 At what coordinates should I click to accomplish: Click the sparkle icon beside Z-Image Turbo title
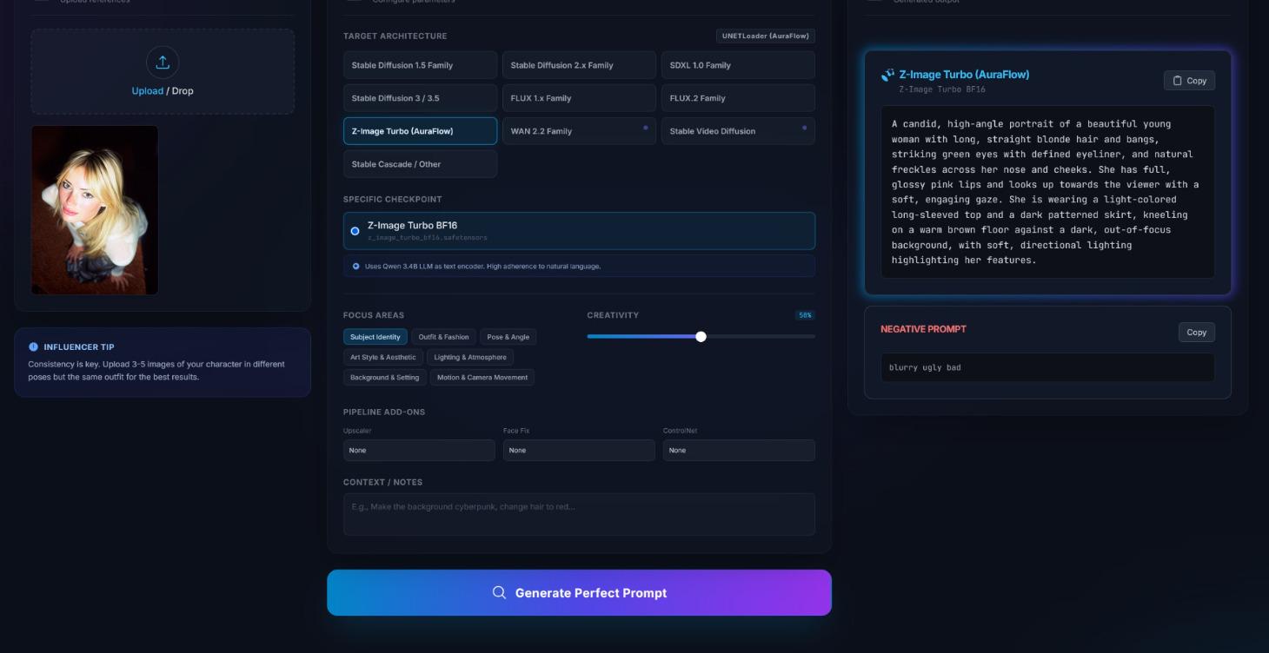coord(887,76)
